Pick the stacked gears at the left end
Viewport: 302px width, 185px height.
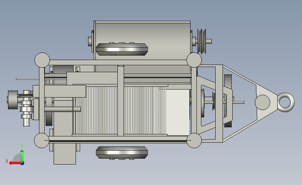pos(26,108)
